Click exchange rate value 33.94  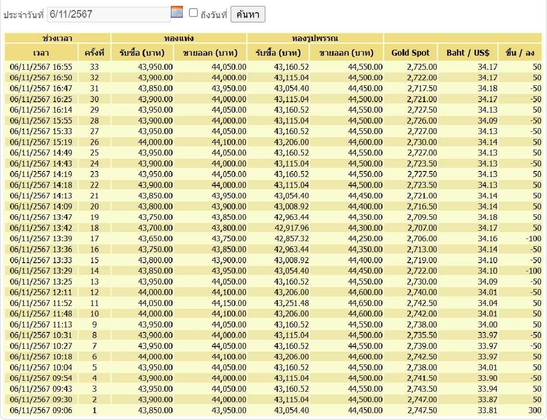[487, 389]
